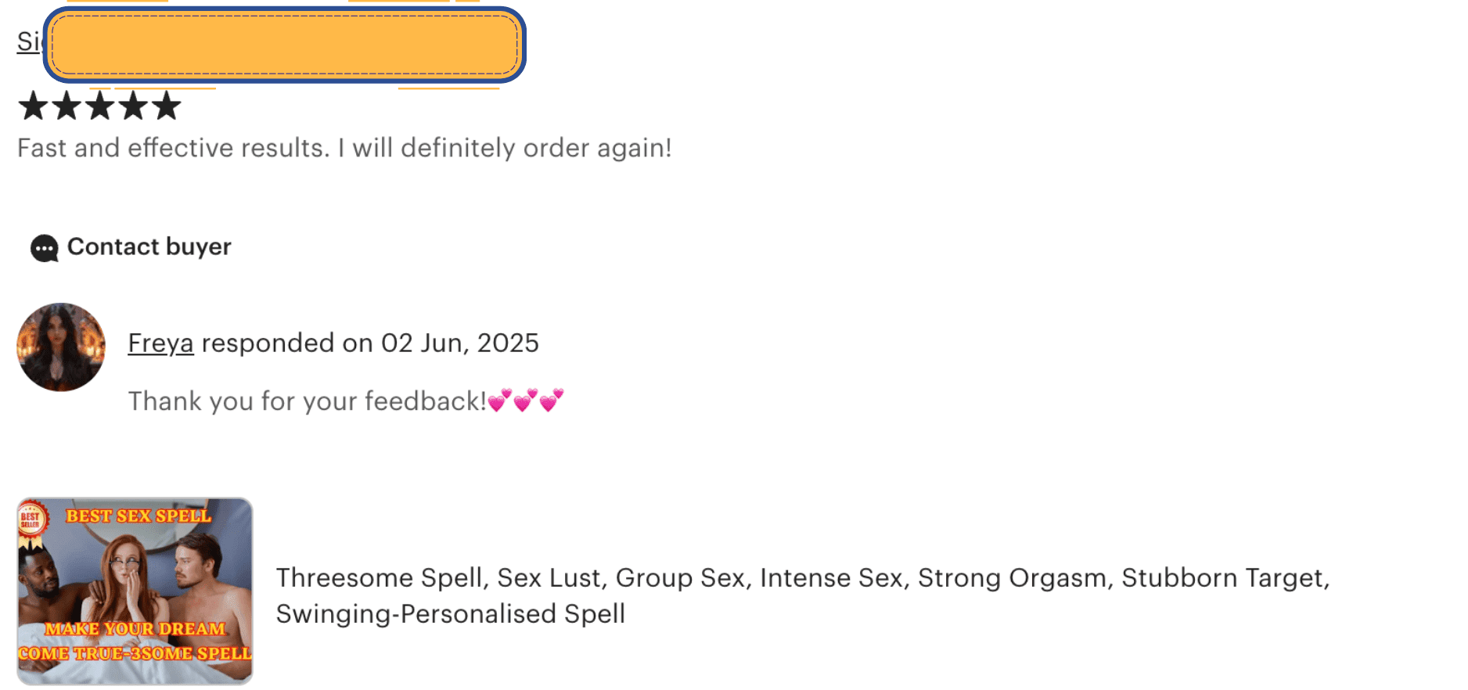This screenshot has width=1468, height=690.
Task: Open Freya's round profile avatar
Action: tap(61, 347)
